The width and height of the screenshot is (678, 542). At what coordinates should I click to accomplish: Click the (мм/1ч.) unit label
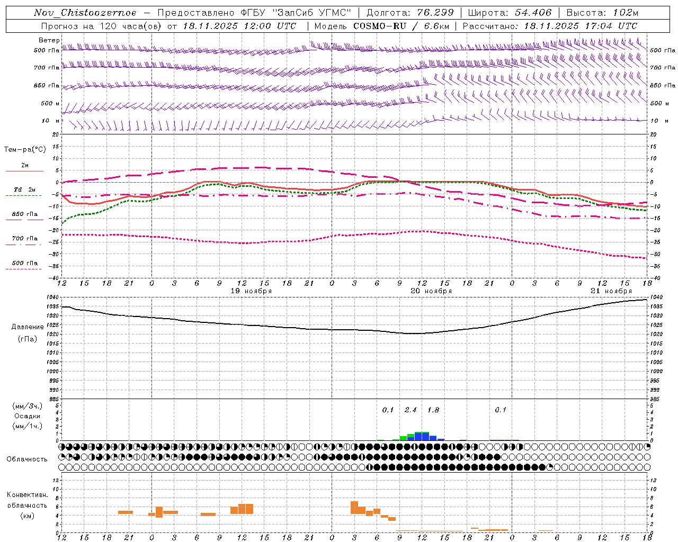coord(28,426)
